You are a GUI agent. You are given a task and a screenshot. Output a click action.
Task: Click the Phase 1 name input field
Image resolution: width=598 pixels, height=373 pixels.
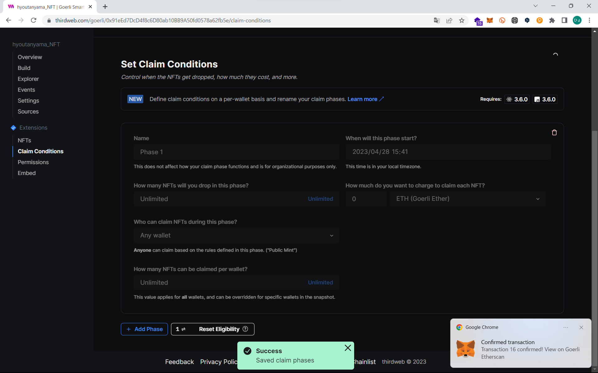pyautogui.click(x=236, y=152)
